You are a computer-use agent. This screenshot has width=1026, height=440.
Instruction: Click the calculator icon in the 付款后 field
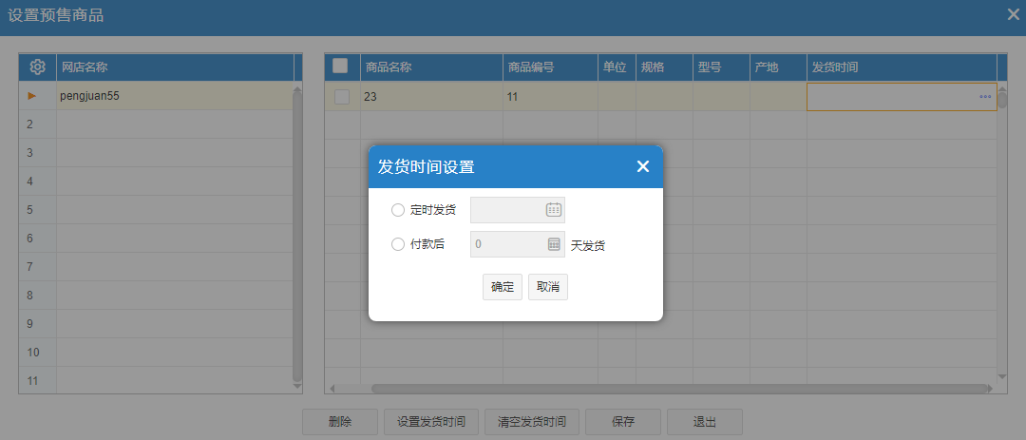554,244
